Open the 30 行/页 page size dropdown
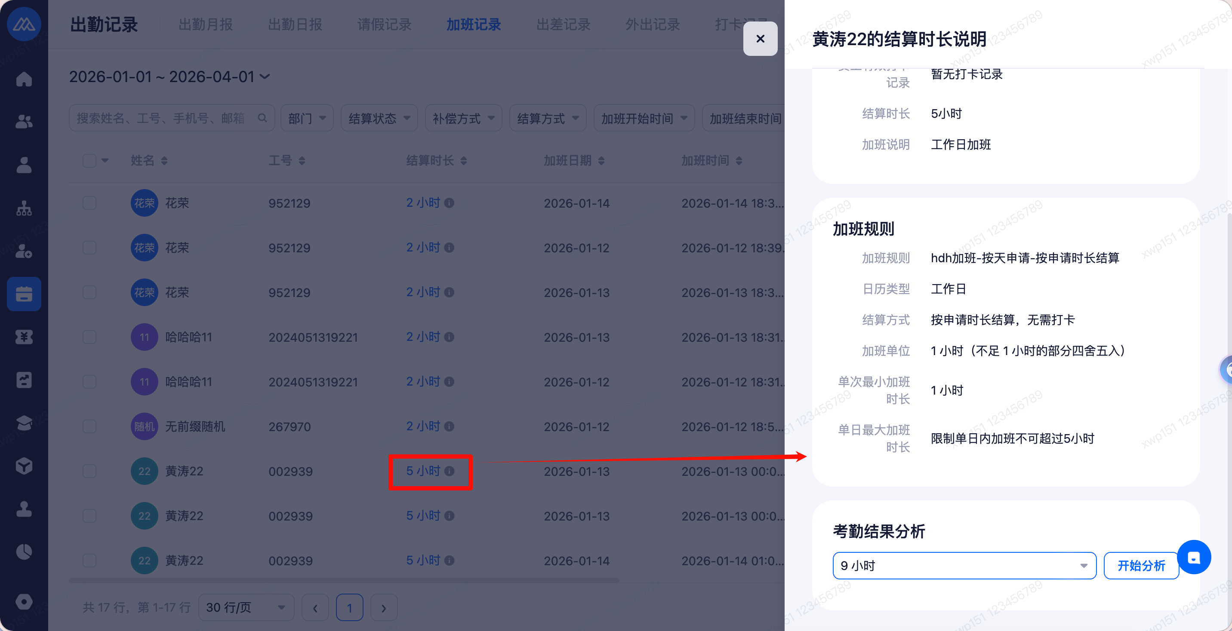The width and height of the screenshot is (1232, 631). coord(246,608)
